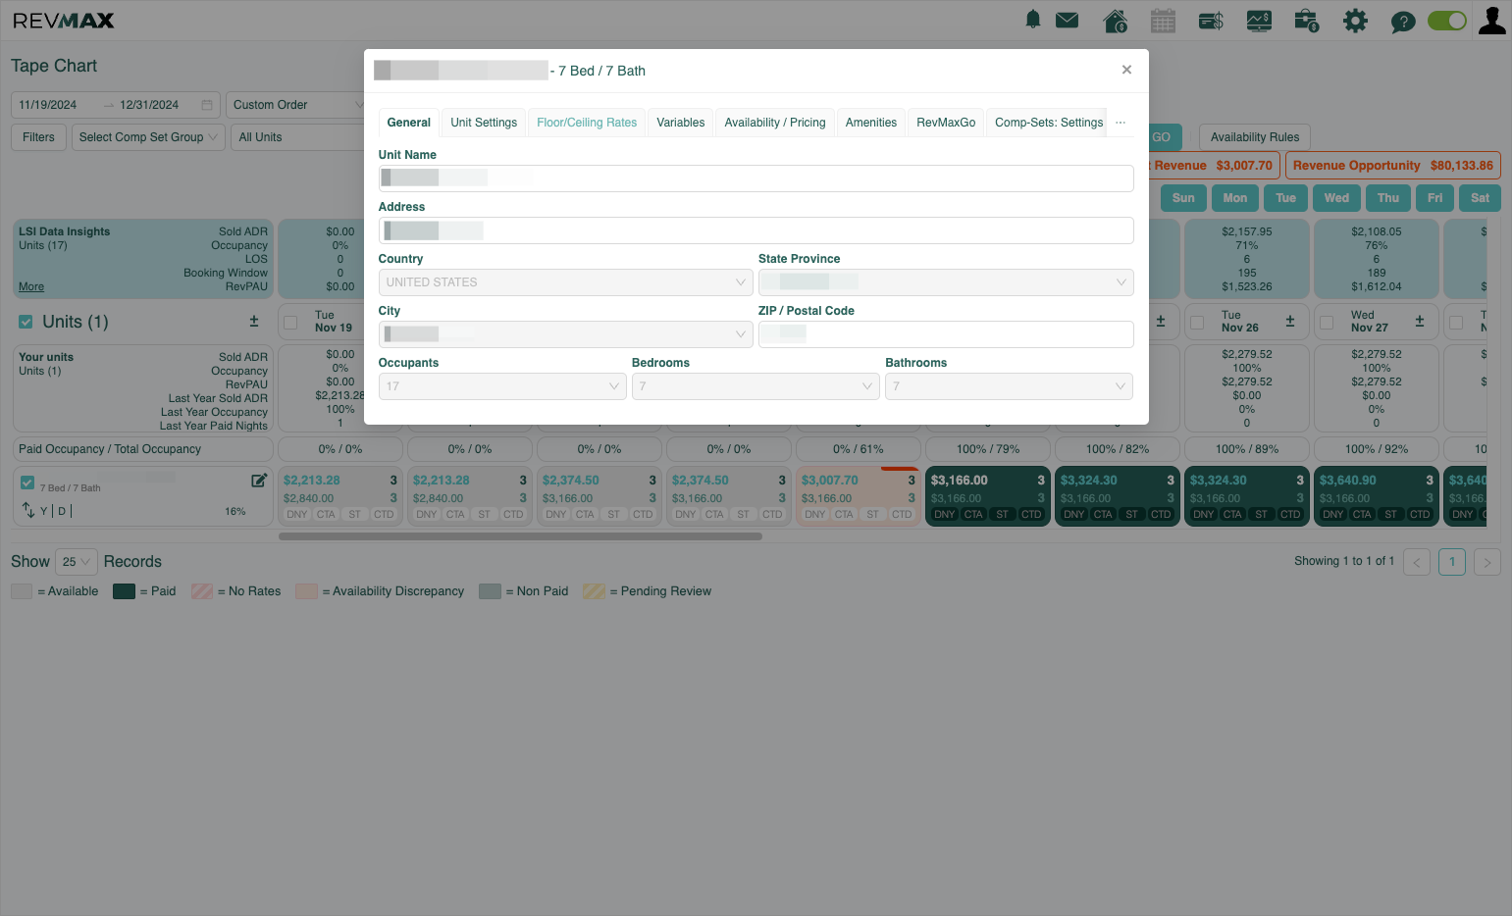
Task: Check the Tue Nov 19 column checkbox
Action: tap(290, 322)
